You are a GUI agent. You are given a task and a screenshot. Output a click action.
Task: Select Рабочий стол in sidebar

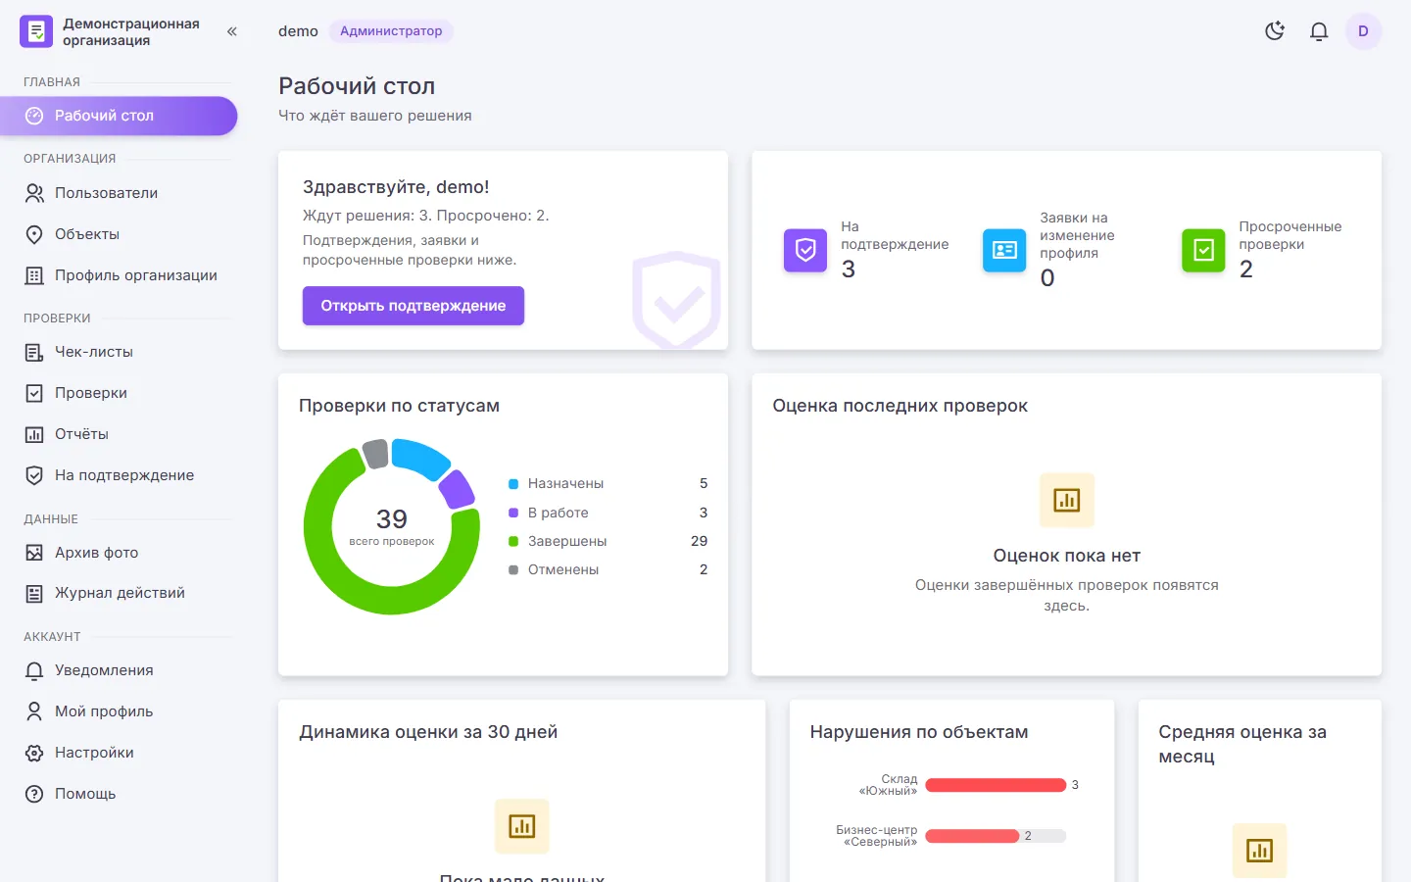pyautogui.click(x=119, y=116)
